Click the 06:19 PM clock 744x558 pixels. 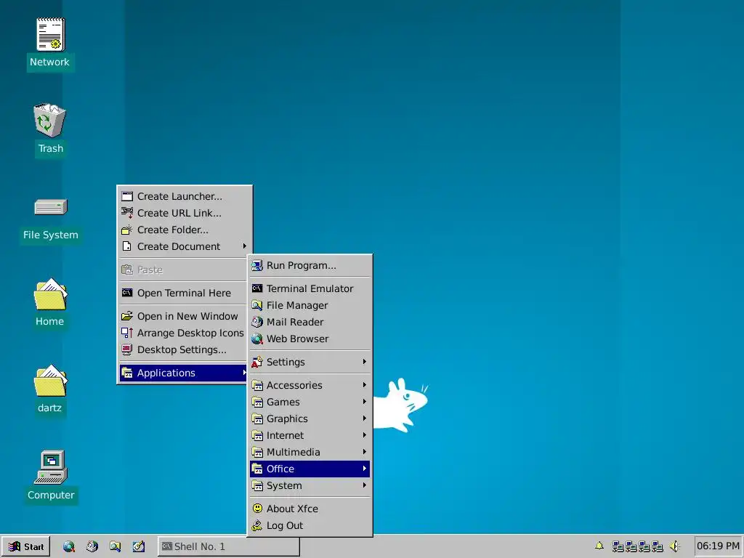(x=718, y=546)
